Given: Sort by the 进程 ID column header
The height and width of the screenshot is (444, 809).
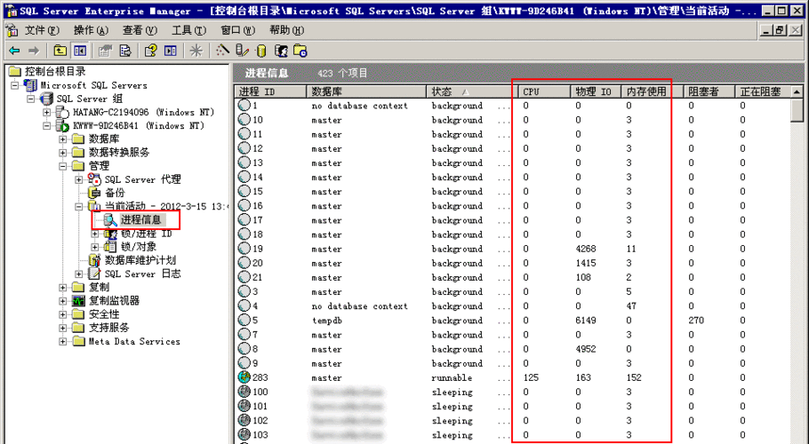Looking at the screenshot, I should [270, 91].
